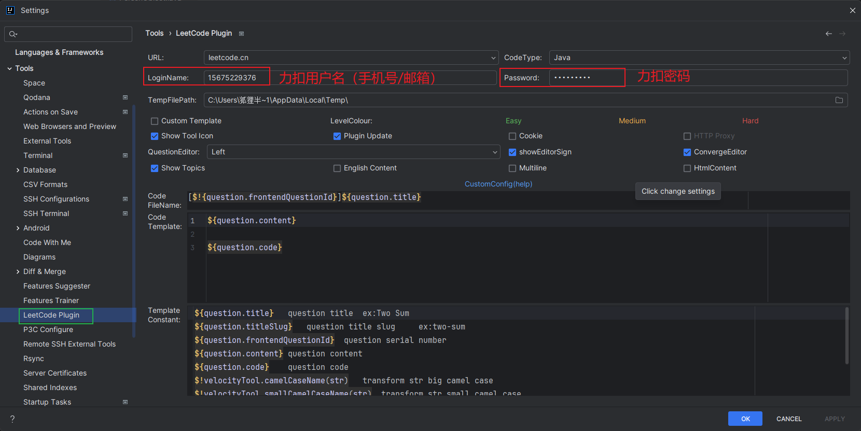Open the CodeType dropdown set to Java
Image resolution: width=861 pixels, height=431 pixels.
pyautogui.click(x=700, y=58)
